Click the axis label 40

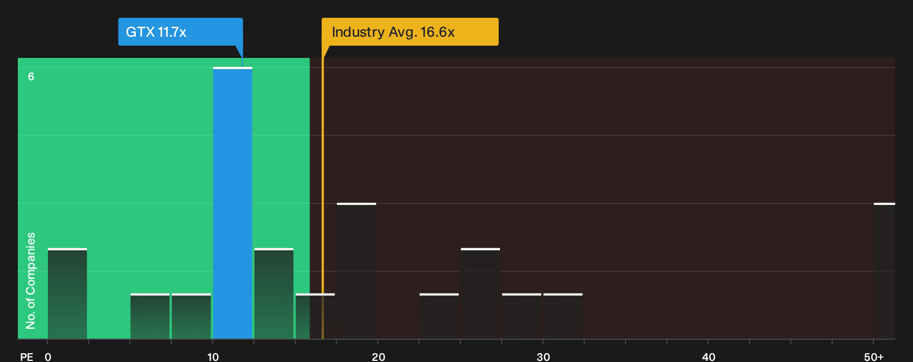[x=709, y=356]
